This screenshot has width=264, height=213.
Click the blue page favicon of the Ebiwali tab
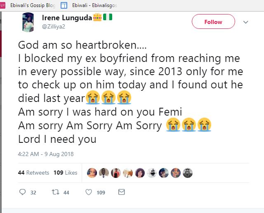click(64, 5)
